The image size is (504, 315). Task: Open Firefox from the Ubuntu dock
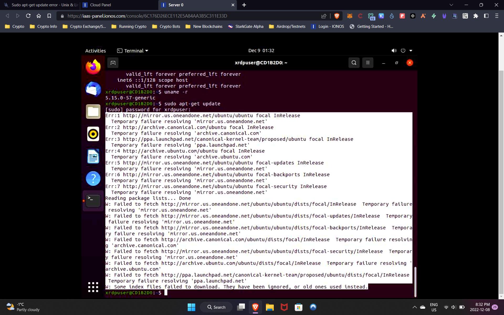point(93,67)
